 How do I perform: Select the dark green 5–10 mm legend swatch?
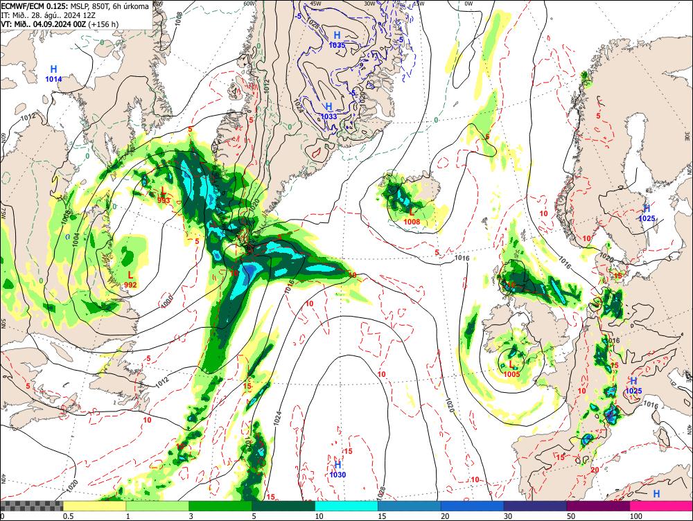[x=283, y=506]
